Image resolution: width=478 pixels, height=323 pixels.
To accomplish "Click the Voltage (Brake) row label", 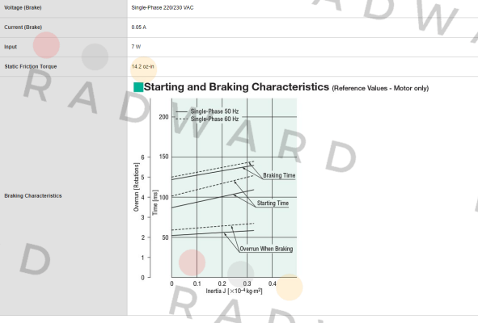I will 23,7.
